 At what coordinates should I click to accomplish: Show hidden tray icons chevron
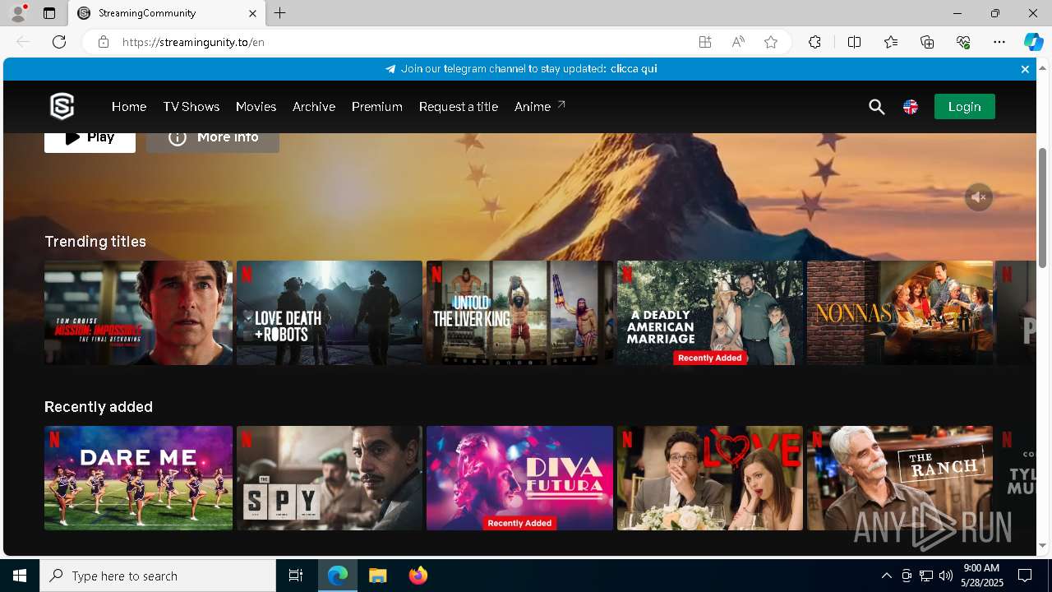tap(886, 576)
